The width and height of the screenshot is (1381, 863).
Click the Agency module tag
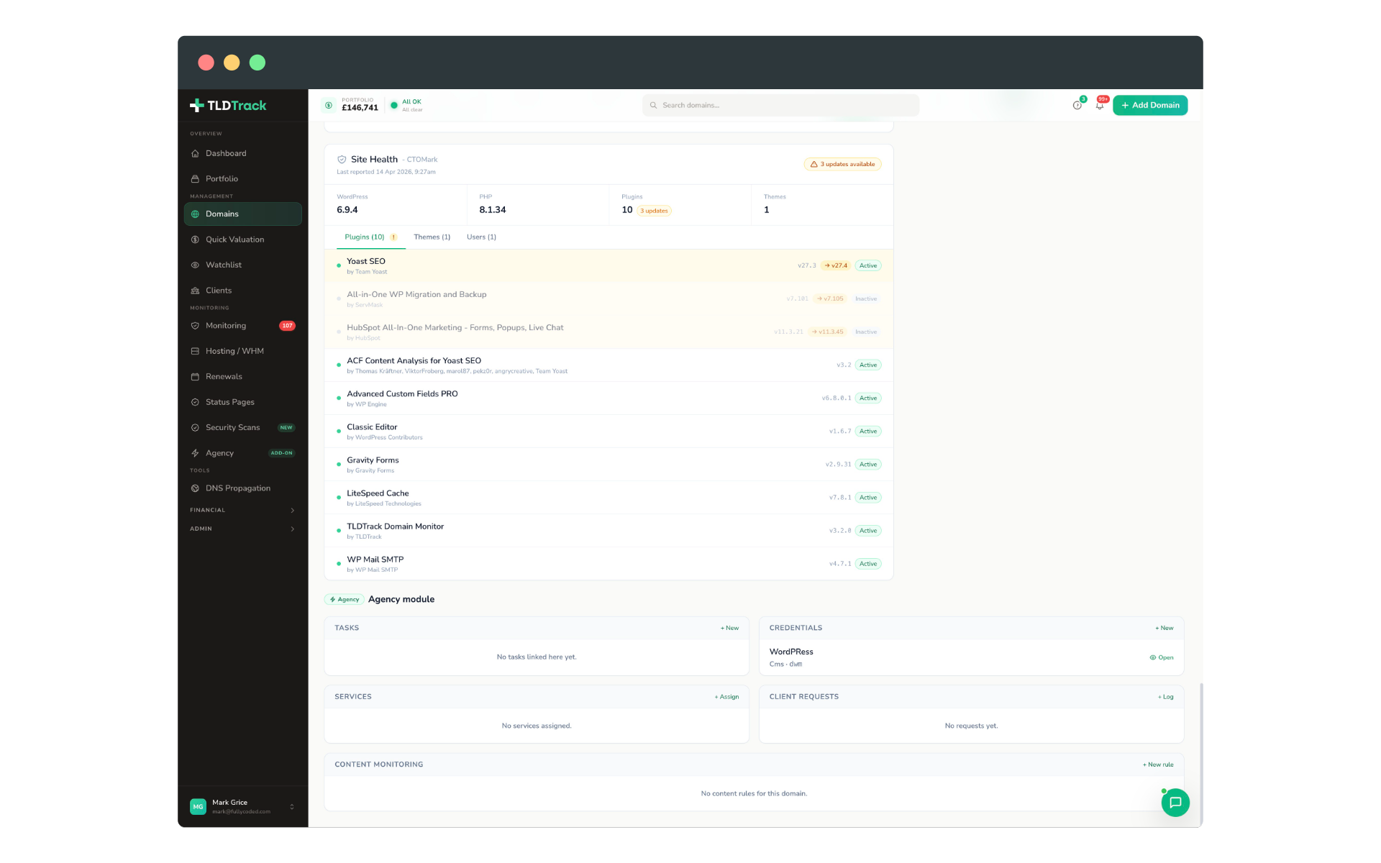coord(344,600)
